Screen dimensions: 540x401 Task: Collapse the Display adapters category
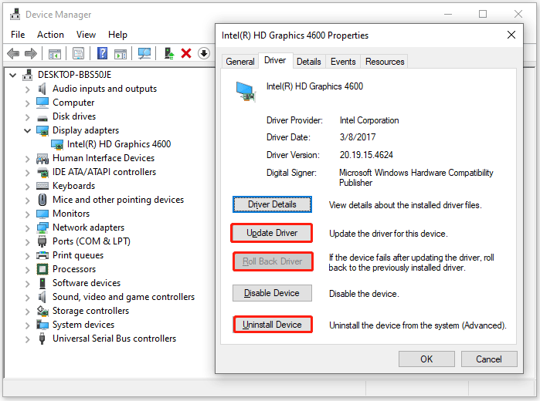[x=28, y=130]
